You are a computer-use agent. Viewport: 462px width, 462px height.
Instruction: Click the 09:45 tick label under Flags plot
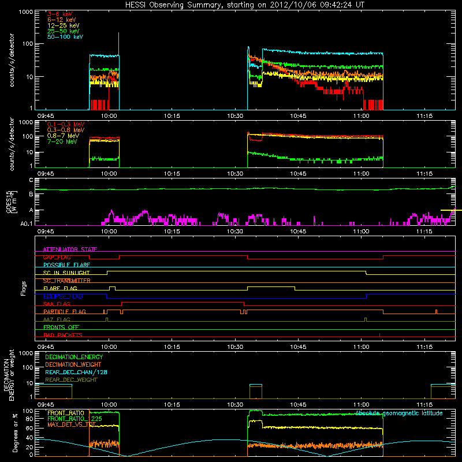click(46, 347)
